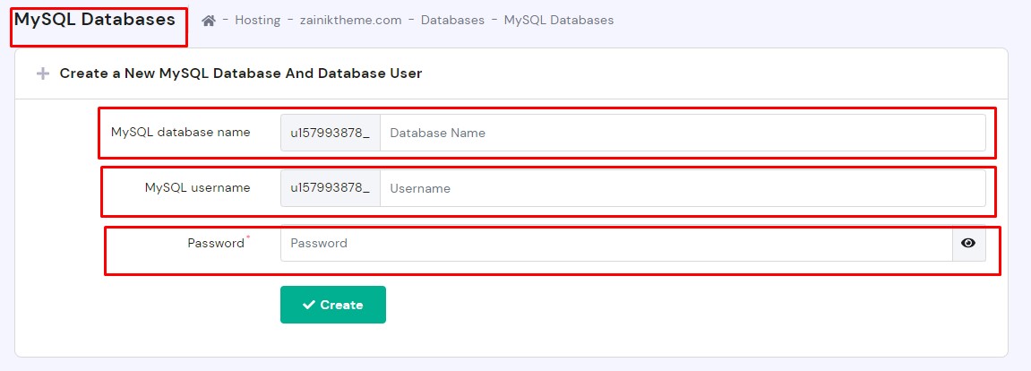Screen dimensions: 1031x371
Task: Click into the Username text field
Action: (682, 188)
